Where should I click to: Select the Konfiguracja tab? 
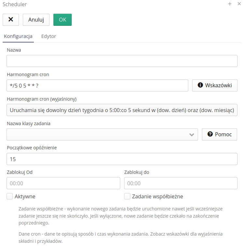click(18, 36)
